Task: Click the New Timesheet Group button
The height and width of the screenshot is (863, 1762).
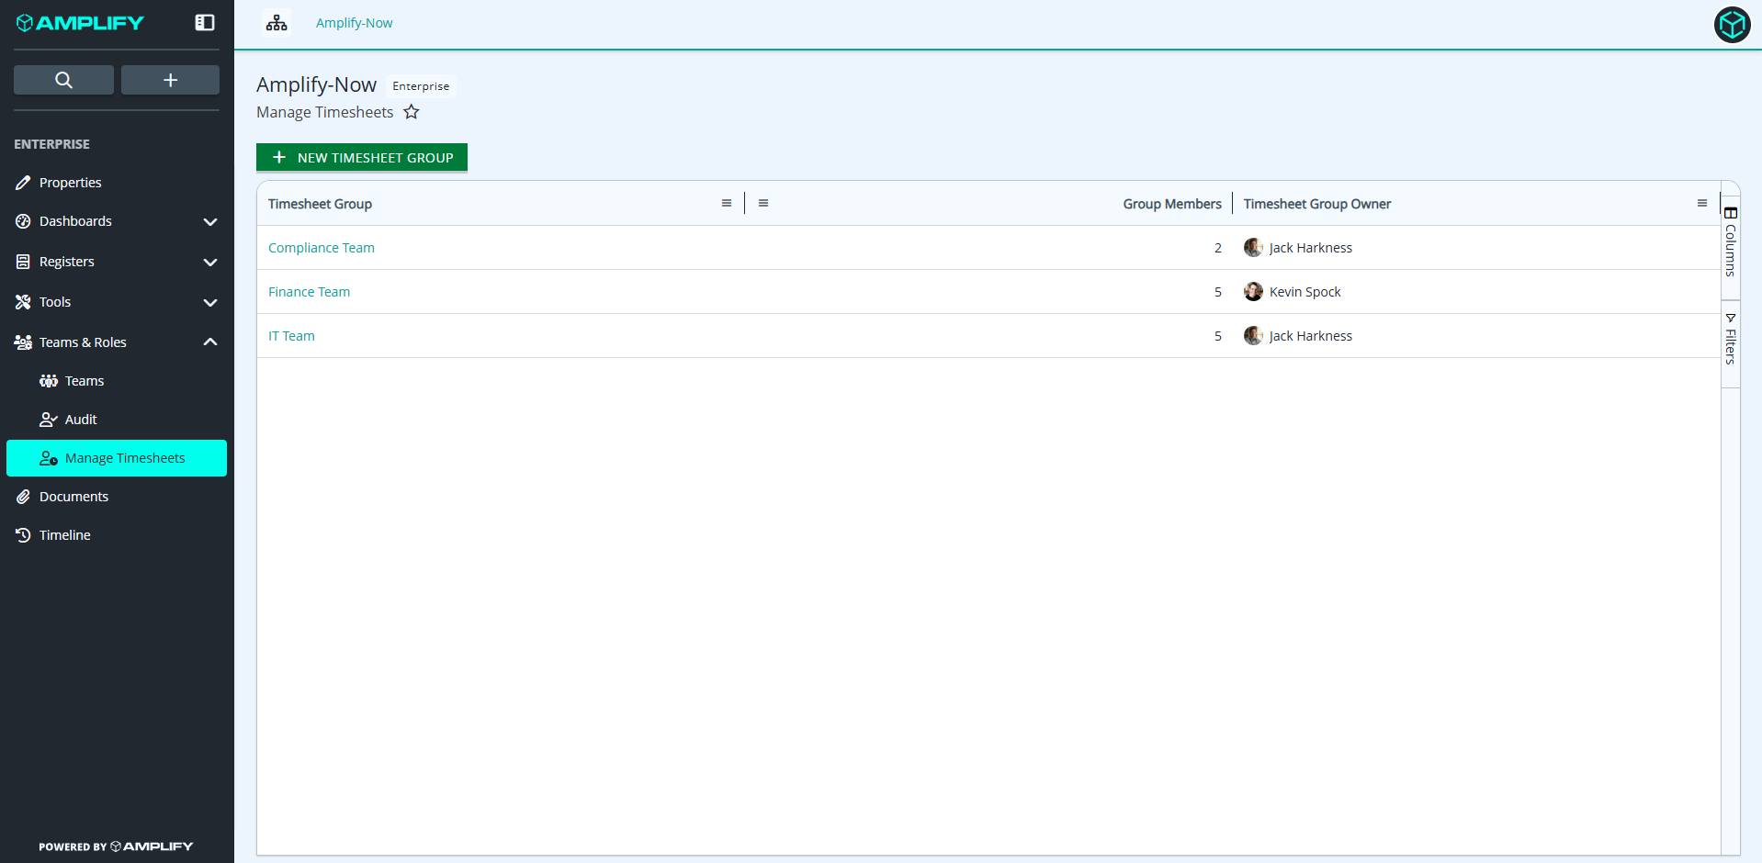Action: point(362,157)
